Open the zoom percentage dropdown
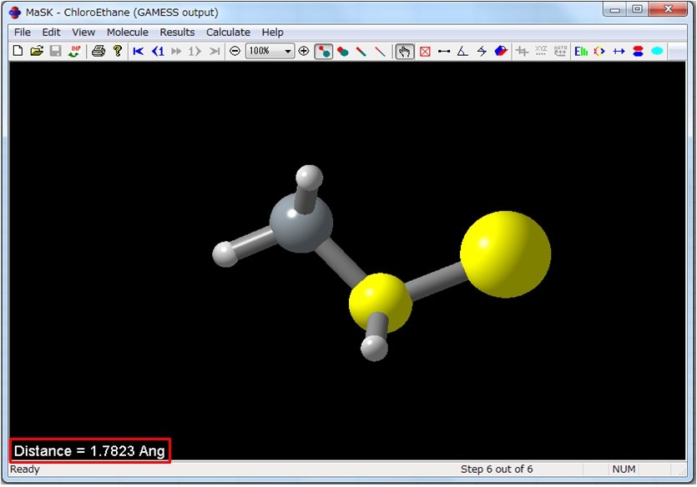The width and height of the screenshot is (697, 487). click(x=288, y=51)
